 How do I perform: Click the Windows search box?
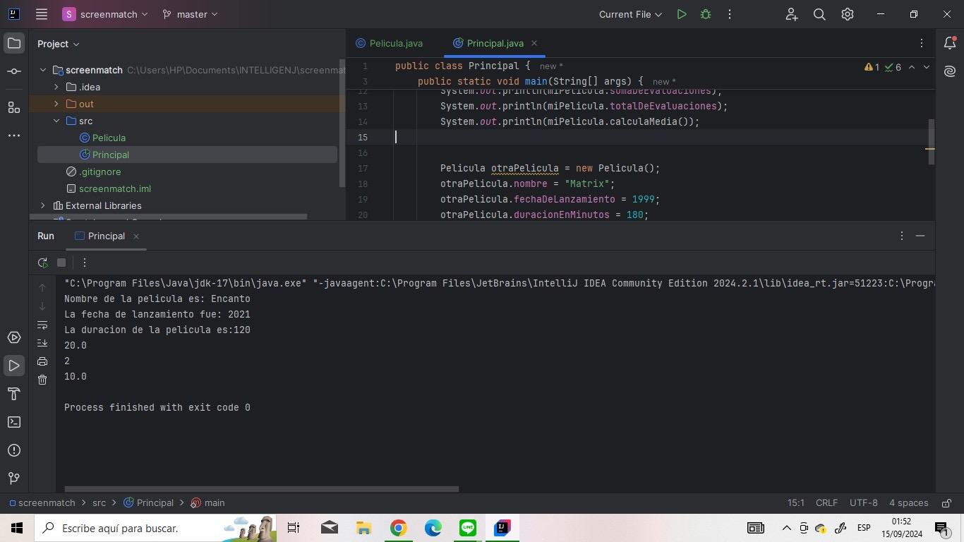pos(155,528)
